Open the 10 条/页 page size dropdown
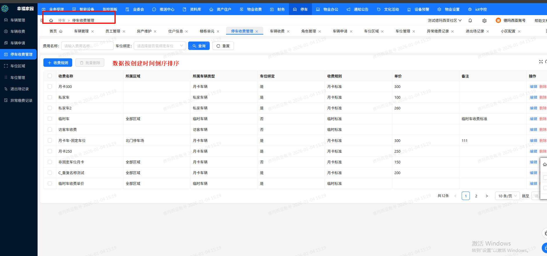The width and height of the screenshot is (547, 256). pyautogui.click(x=507, y=196)
